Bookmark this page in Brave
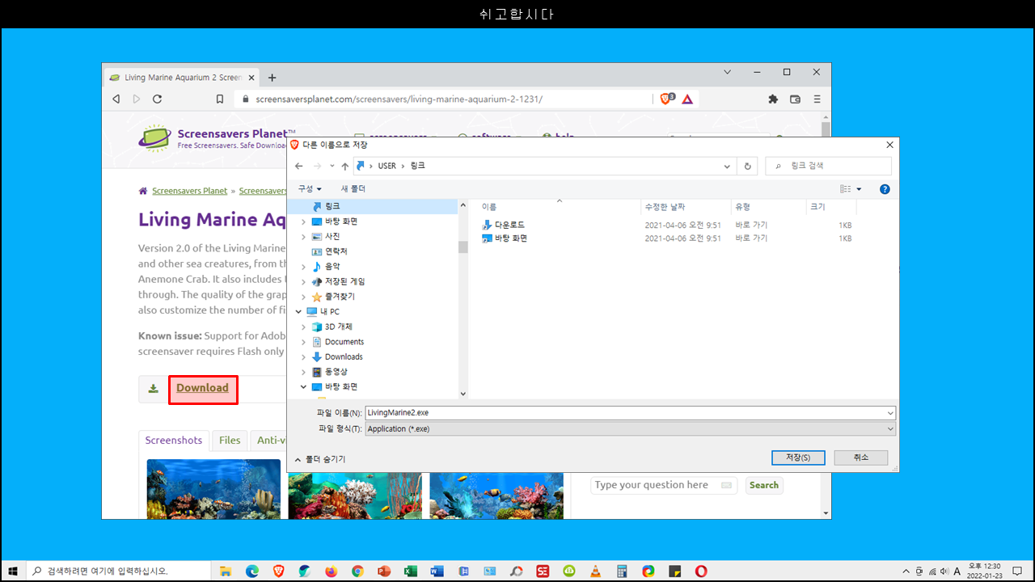Screen dimensions: 1035x582 click(220, 99)
